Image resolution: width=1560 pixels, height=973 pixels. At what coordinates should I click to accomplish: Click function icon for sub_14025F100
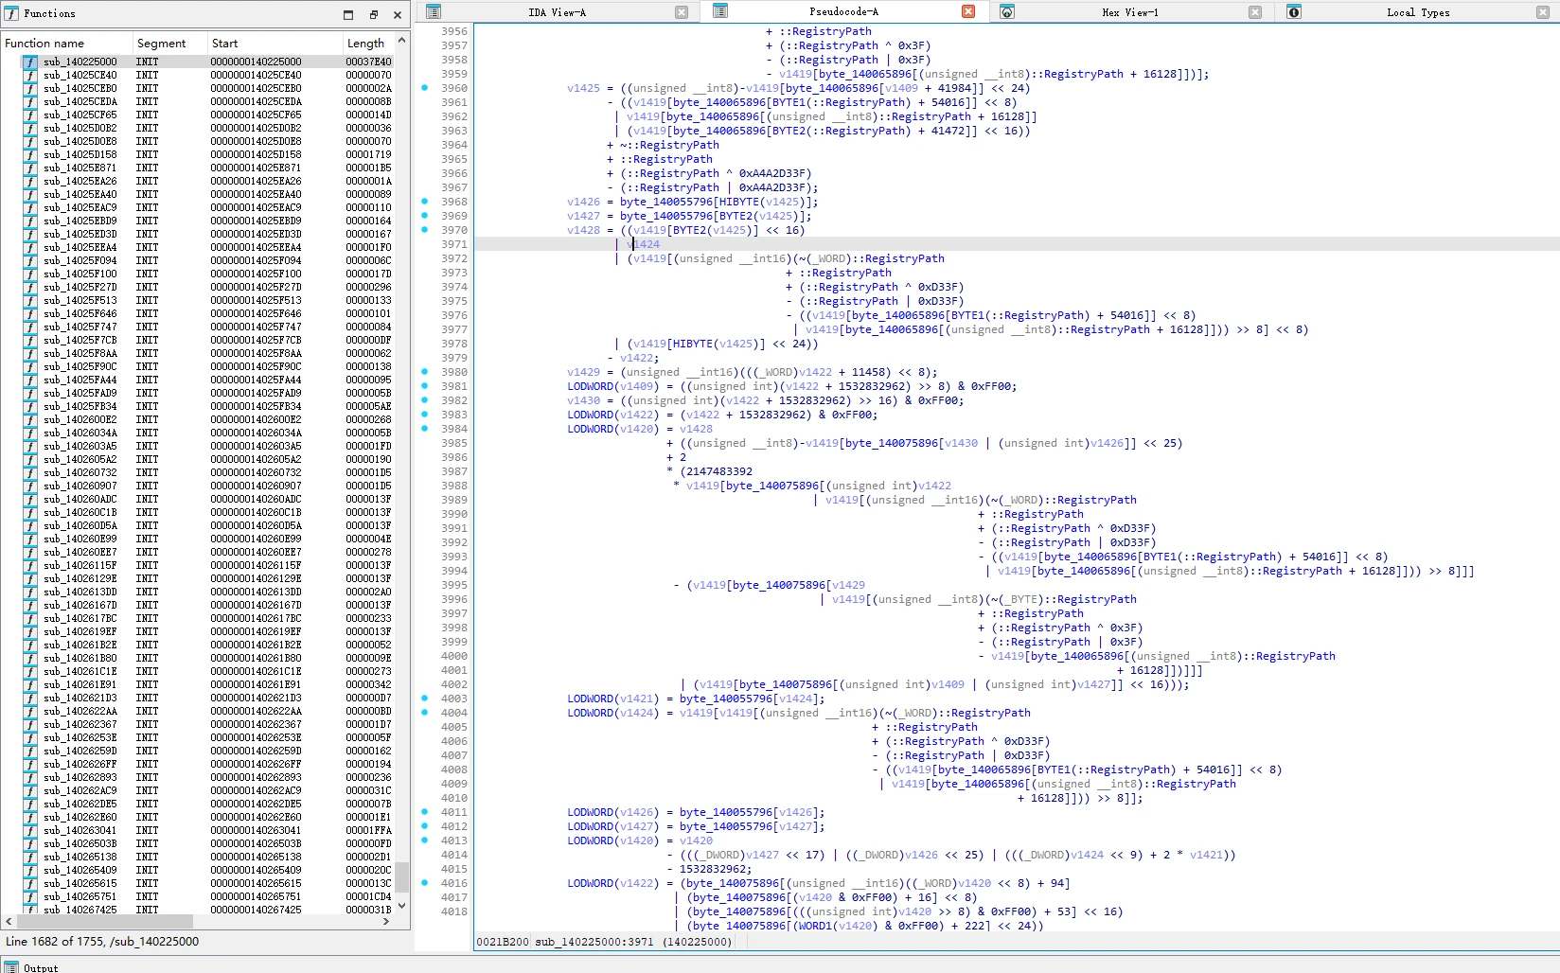click(x=30, y=274)
